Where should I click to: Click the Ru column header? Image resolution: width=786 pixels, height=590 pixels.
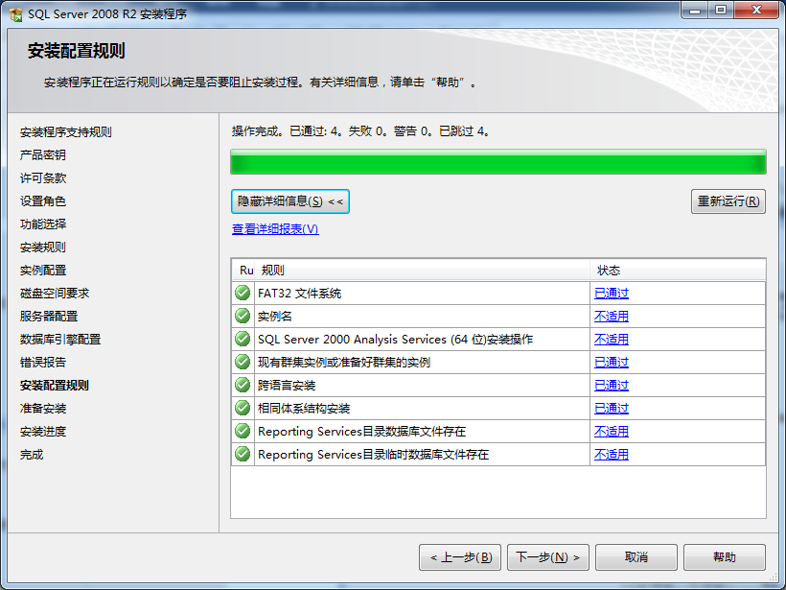pyautogui.click(x=243, y=271)
